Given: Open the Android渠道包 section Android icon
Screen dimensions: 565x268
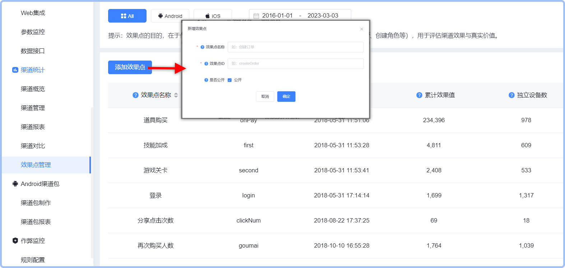Looking at the screenshot, I should click(15, 184).
